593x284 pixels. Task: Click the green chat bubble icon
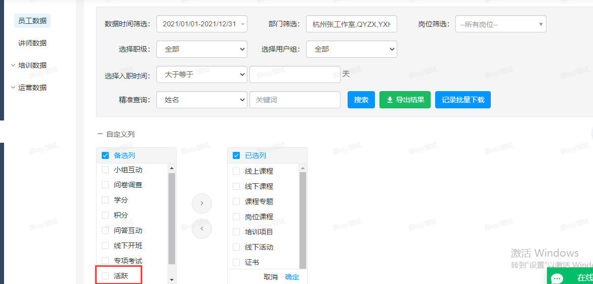558,278
